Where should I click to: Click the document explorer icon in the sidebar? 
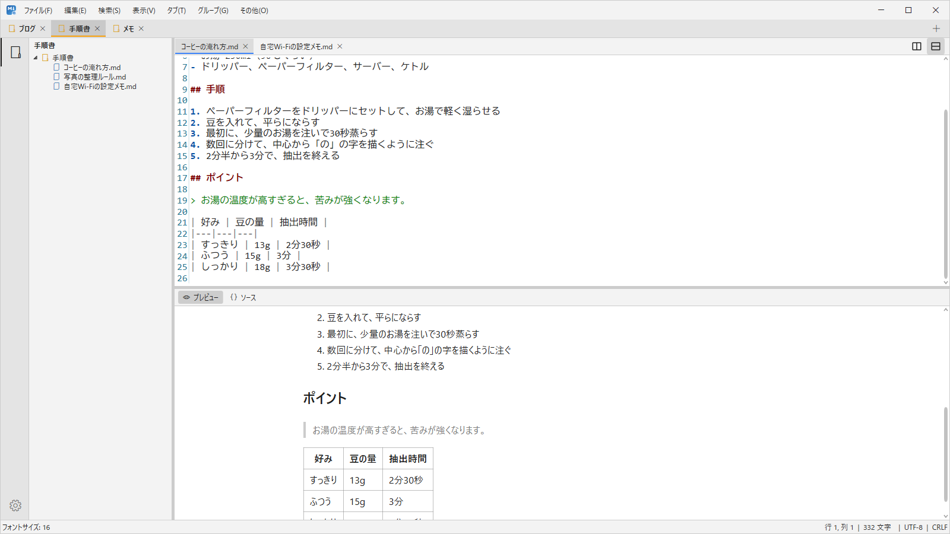(15, 52)
